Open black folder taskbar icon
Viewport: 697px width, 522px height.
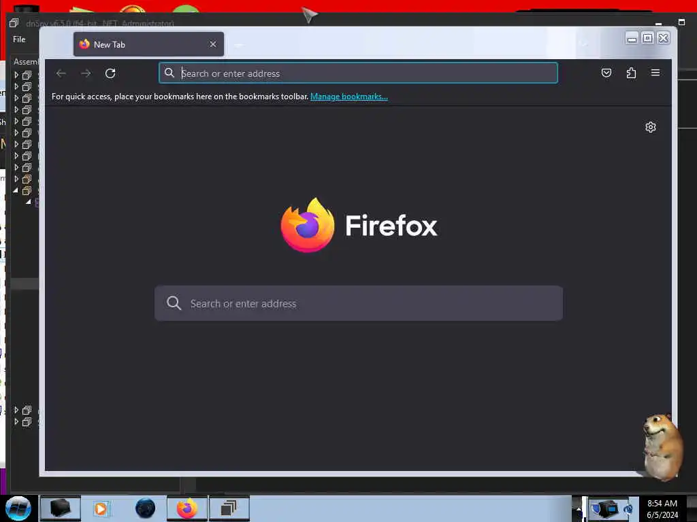point(60,508)
